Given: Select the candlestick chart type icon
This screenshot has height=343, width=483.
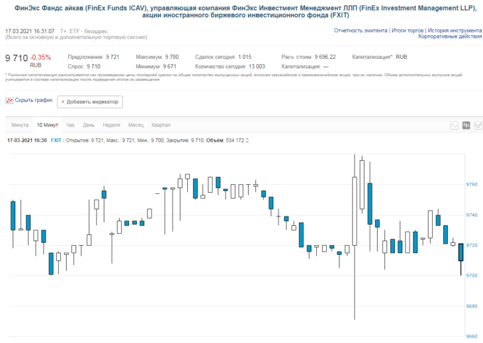Looking at the screenshot, I should [466, 125].
